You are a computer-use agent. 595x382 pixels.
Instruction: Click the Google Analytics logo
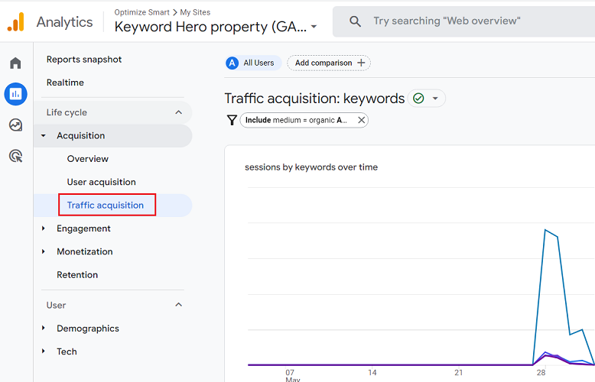tap(15, 22)
